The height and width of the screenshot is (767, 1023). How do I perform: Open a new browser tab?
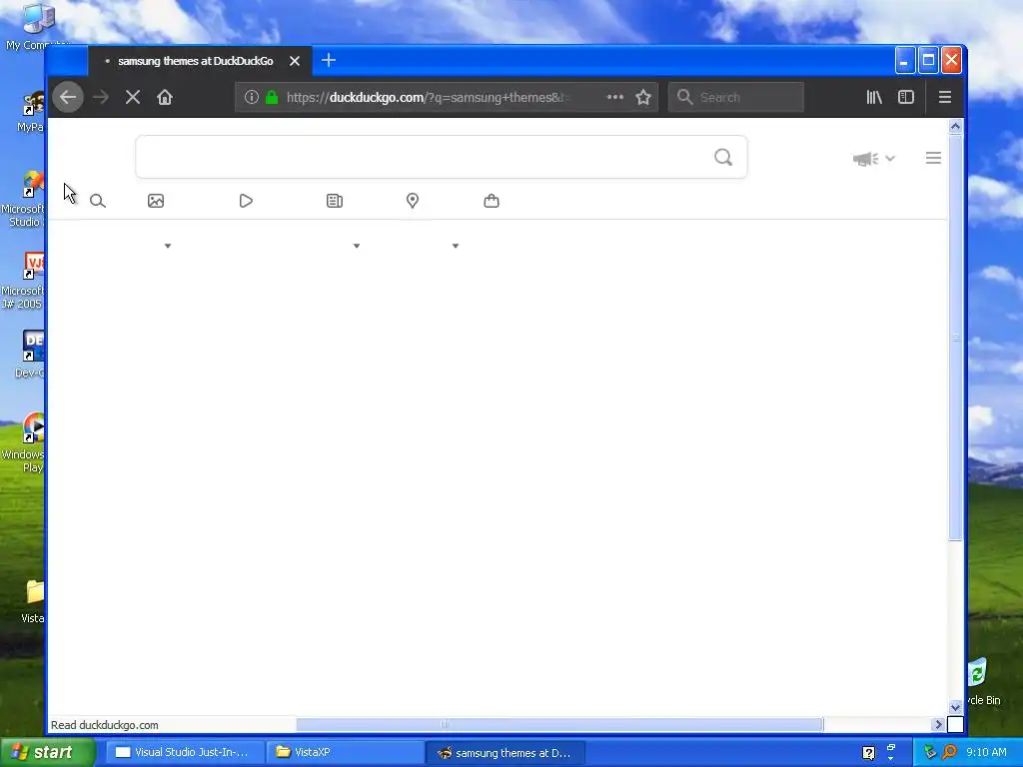click(x=328, y=61)
